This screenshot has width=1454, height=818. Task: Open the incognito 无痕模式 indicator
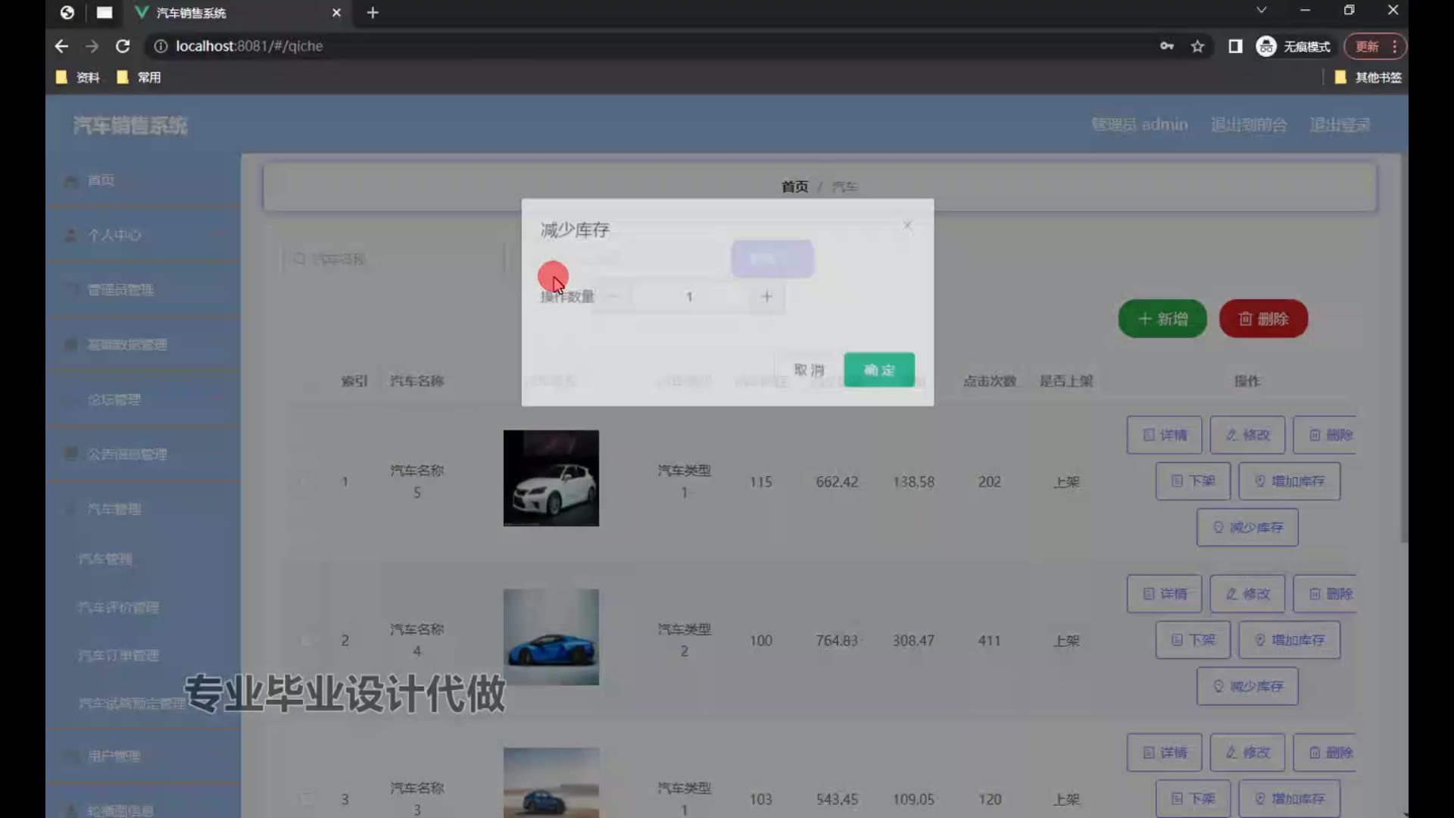click(1293, 46)
